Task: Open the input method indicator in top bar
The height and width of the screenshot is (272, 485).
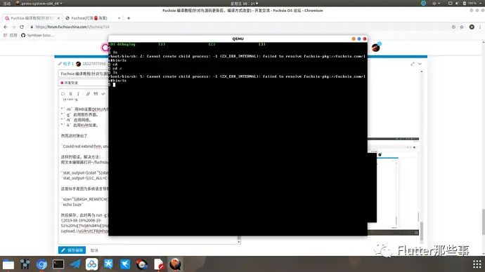Action: coord(436,4)
